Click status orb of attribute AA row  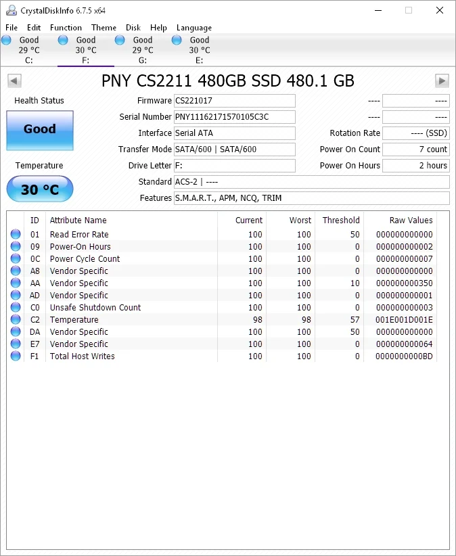(x=16, y=283)
